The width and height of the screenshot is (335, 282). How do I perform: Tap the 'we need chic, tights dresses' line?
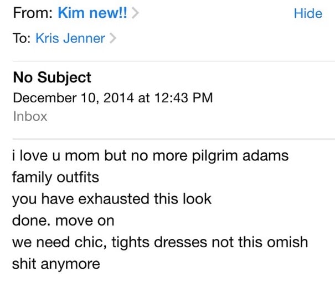(x=160, y=243)
